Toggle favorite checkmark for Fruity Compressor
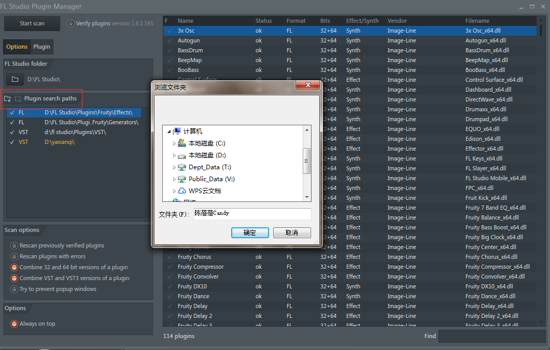Image resolution: width=550 pixels, height=350 pixels. tap(170, 267)
